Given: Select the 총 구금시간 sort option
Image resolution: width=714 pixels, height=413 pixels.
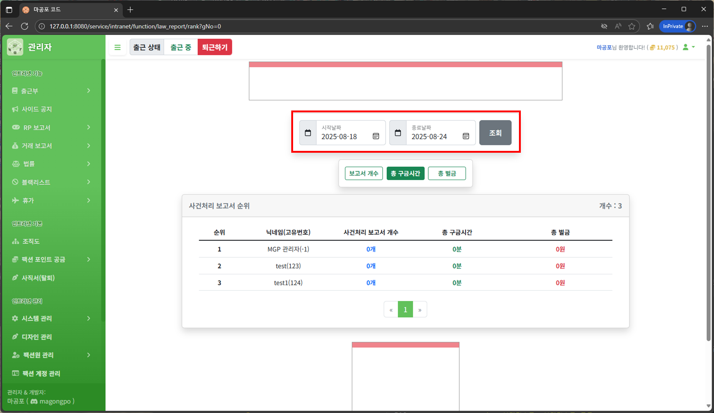Looking at the screenshot, I should click(x=405, y=173).
